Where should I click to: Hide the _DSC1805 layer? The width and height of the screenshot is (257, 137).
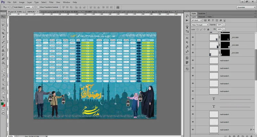(x=193, y=37)
